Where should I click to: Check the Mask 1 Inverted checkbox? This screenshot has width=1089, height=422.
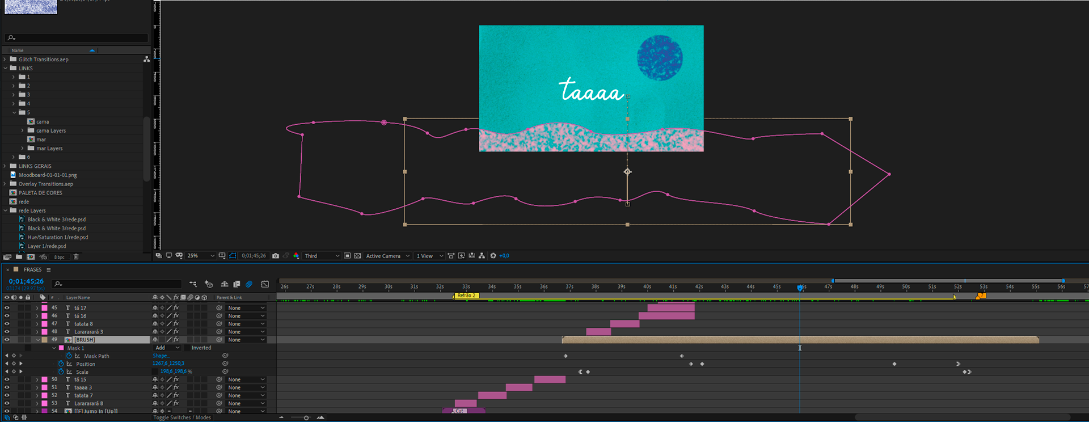[187, 348]
